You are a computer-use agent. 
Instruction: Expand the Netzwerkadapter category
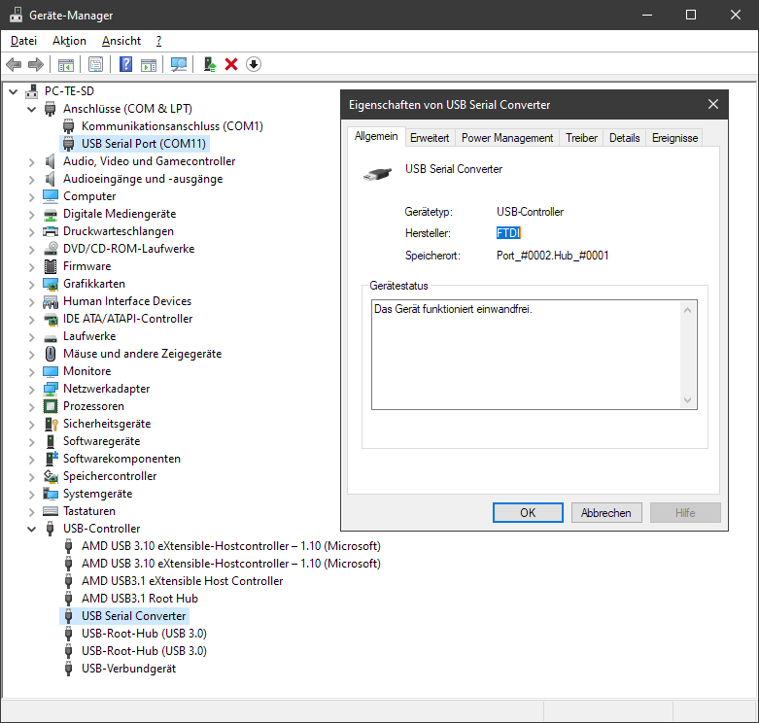(x=33, y=389)
